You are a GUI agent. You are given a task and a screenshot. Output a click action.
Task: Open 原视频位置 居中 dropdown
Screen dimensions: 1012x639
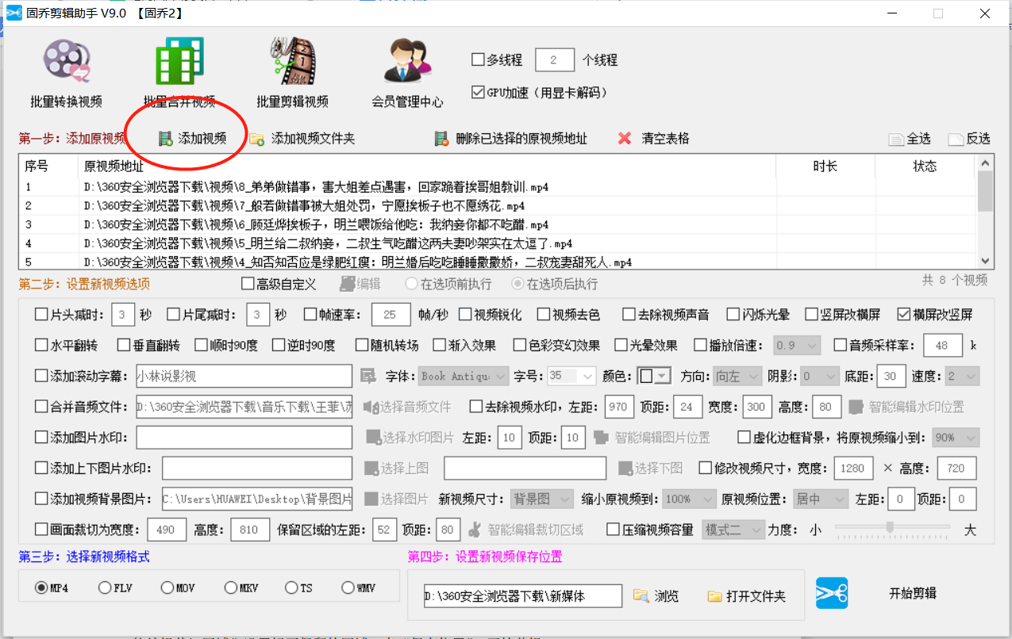[819, 499]
